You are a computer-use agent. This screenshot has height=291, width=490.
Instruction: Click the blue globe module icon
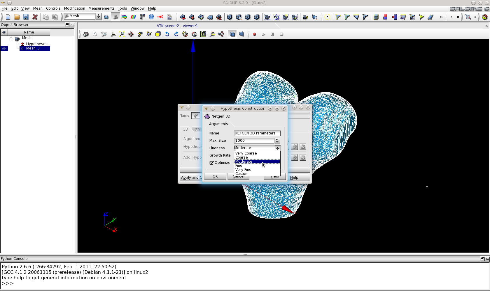(x=151, y=17)
